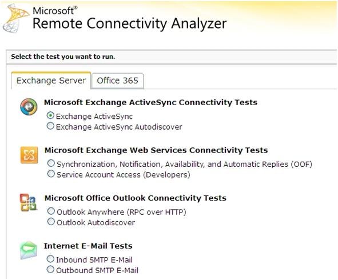This screenshot has width=338, height=280.
Task: Click the orange Exchange Web Services icon
Action: click(29, 155)
